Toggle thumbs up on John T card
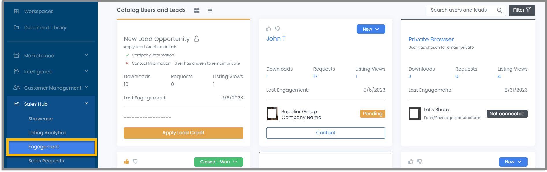This screenshot has width=547, height=172. click(269, 29)
